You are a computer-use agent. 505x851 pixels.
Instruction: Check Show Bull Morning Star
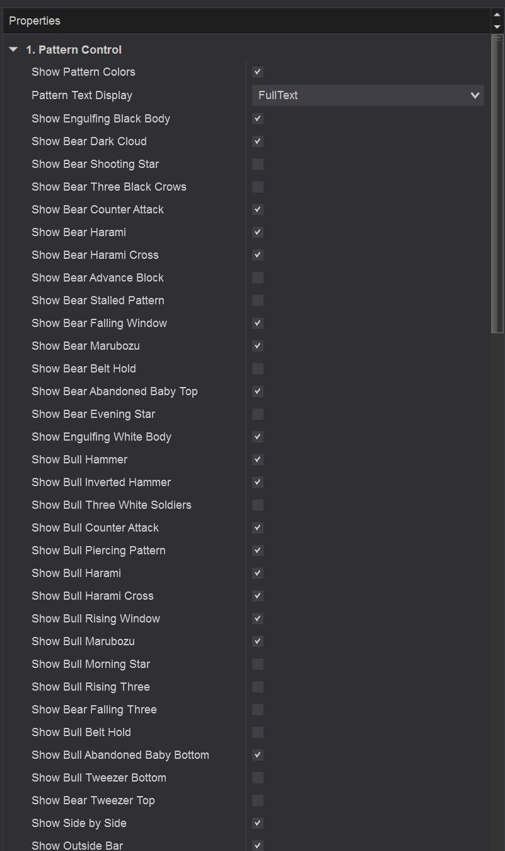point(258,664)
